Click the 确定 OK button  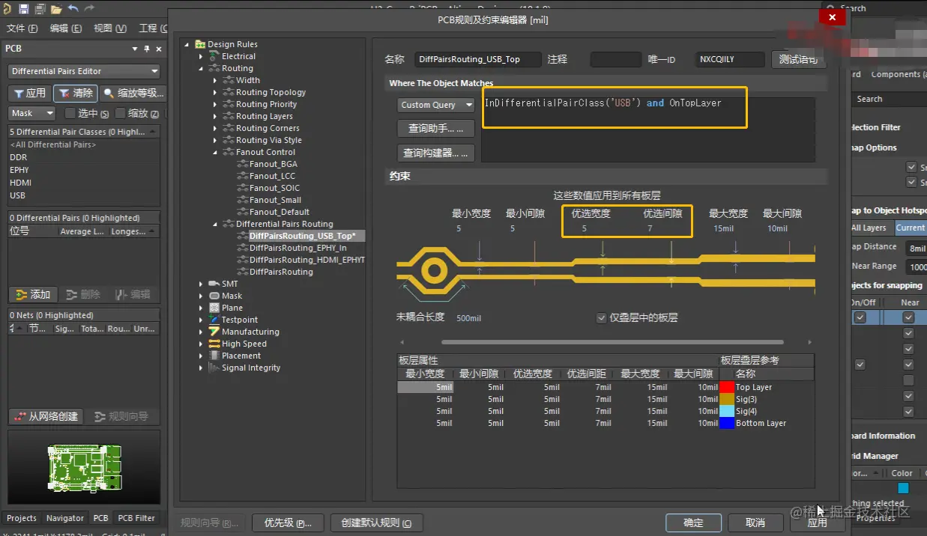(x=694, y=523)
